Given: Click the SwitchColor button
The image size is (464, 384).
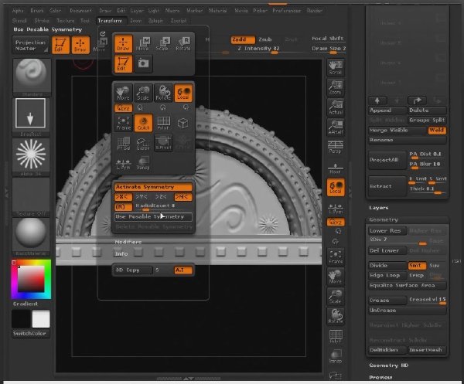Looking at the screenshot, I should (30, 334).
